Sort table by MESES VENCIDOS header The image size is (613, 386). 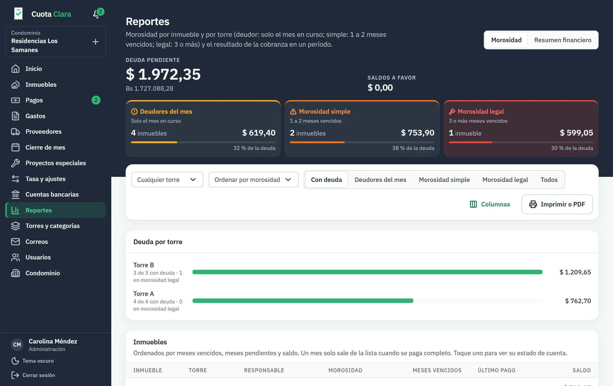tap(437, 370)
